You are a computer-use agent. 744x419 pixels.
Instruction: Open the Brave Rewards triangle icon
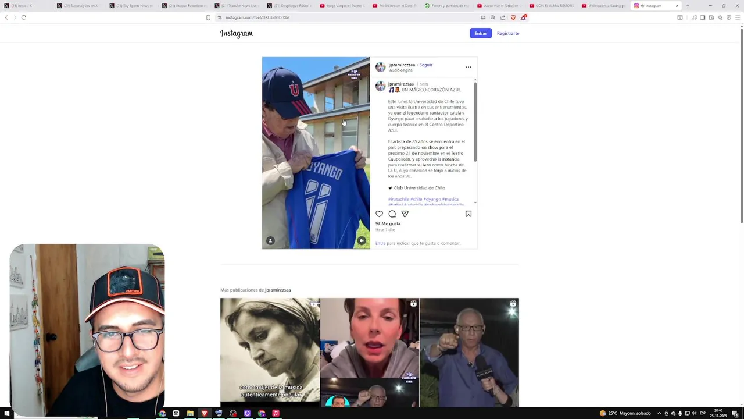click(523, 17)
